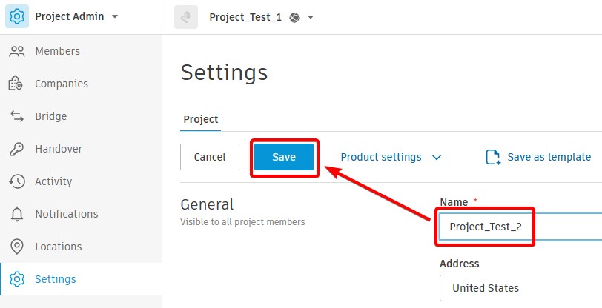Expand the Project_Test_1 project switcher arrow
The width and height of the screenshot is (602, 308).
click(311, 17)
